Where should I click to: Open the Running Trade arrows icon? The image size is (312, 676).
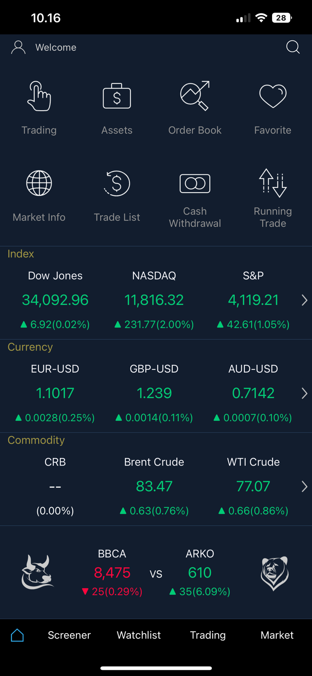click(x=273, y=184)
